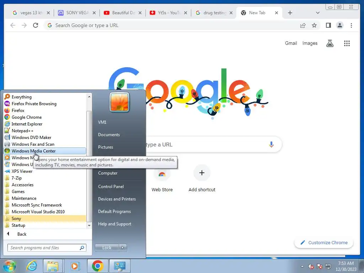
Task: Open the Google apps grid
Action: pyautogui.click(x=347, y=43)
